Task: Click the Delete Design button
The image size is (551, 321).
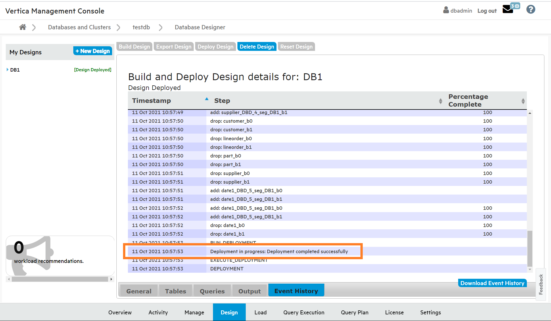Action: (257, 47)
